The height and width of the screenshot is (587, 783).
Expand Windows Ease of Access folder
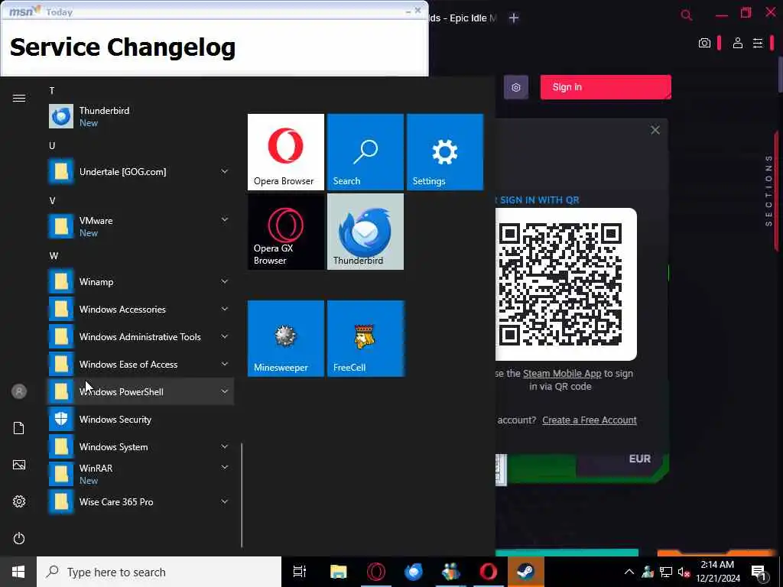coord(141,364)
